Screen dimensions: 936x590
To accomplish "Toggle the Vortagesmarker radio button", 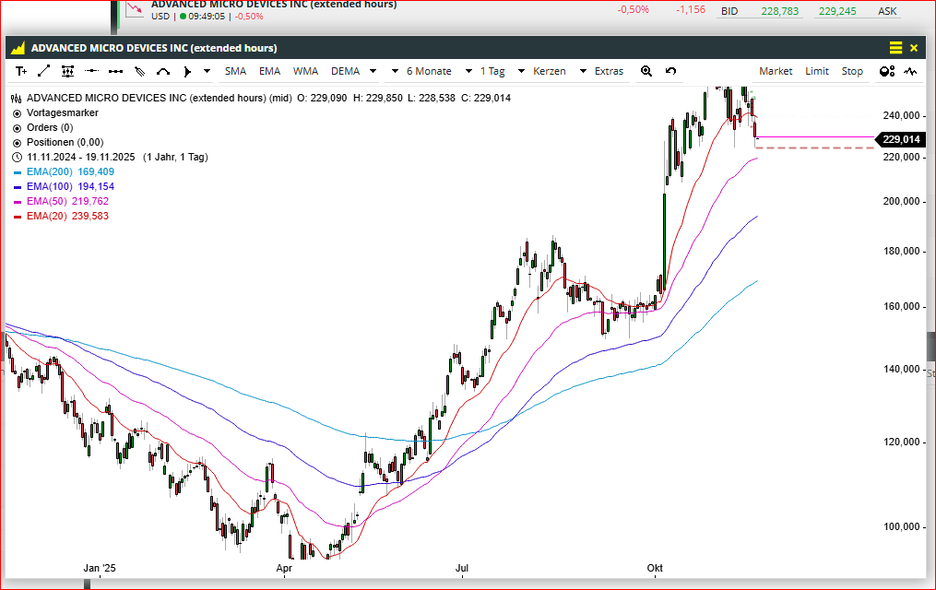I will pyautogui.click(x=18, y=112).
